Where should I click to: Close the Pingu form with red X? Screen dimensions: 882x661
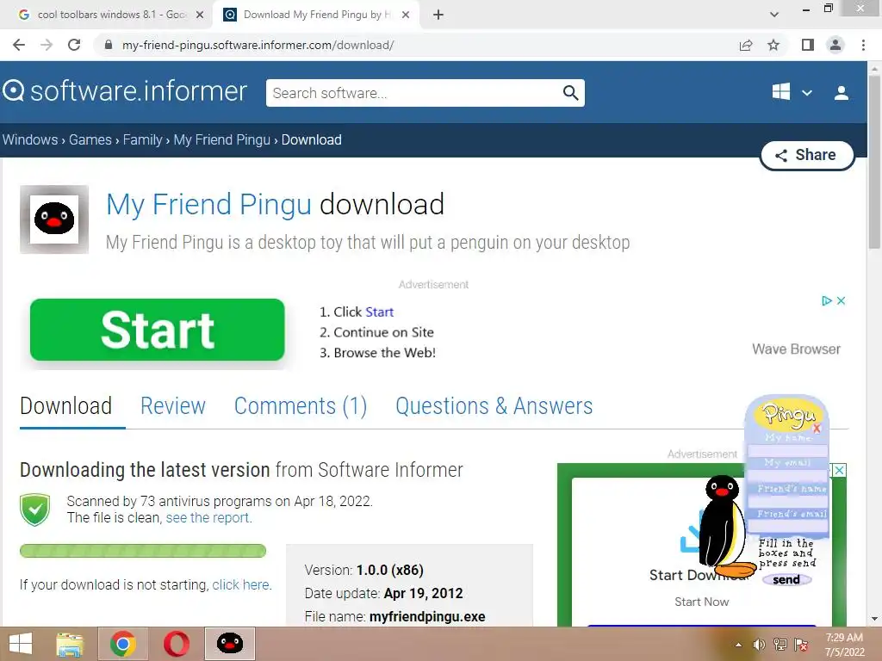tap(817, 429)
